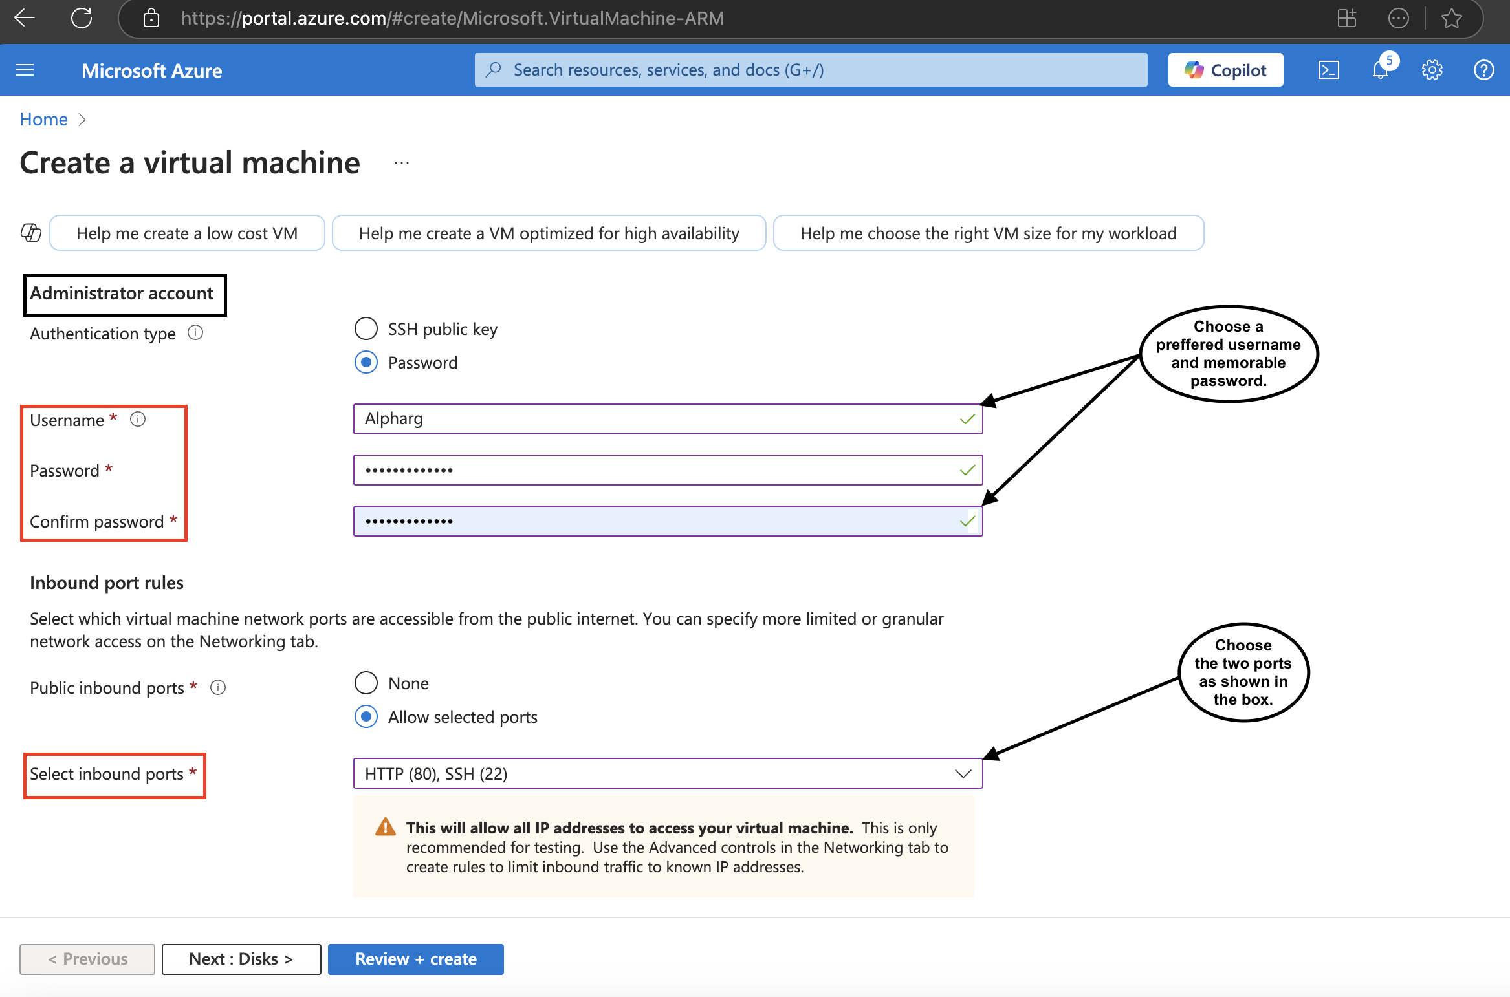Click the search resources box

pos(811,70)
